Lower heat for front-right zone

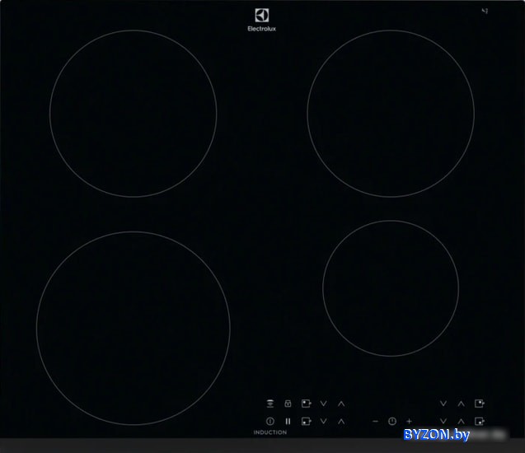pyautogui.click(x=443, y=421)
